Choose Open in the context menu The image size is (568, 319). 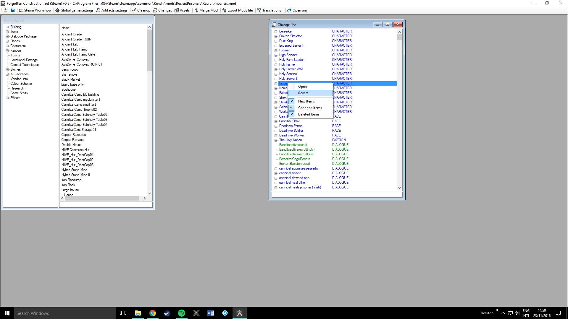click(302, 87)
